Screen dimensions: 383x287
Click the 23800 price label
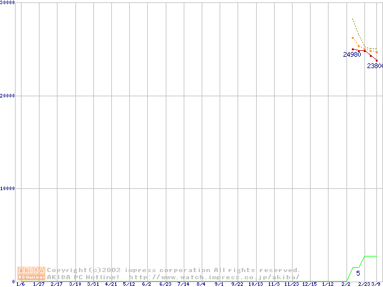[x=375, y=66]
